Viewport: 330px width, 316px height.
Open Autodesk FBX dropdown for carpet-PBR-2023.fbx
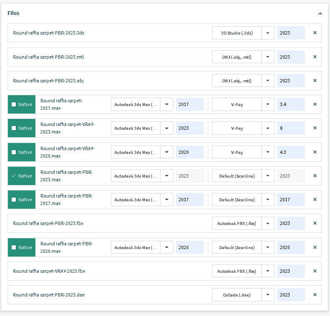click(268, 223)
